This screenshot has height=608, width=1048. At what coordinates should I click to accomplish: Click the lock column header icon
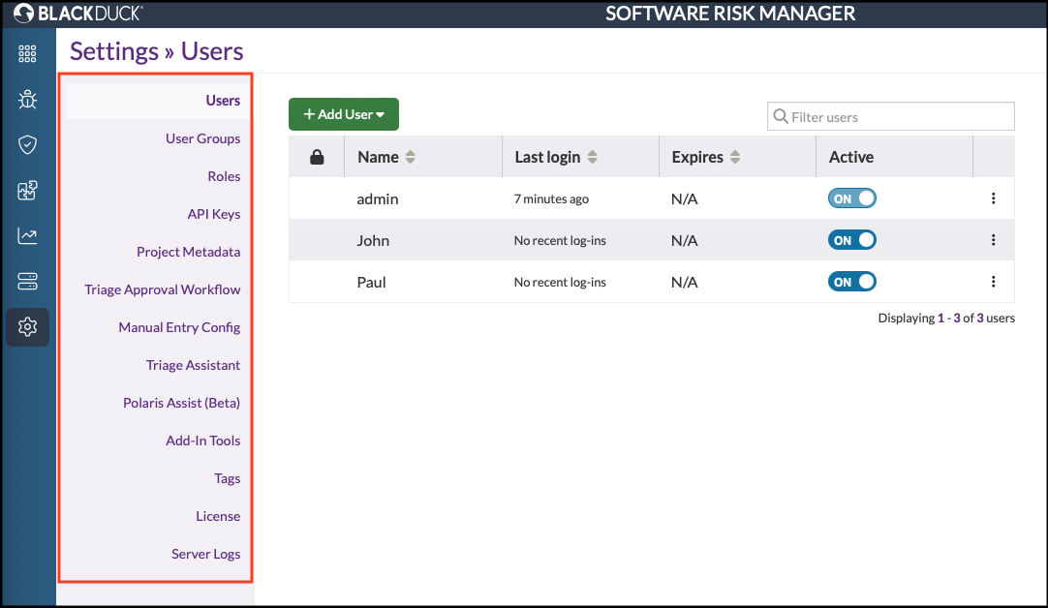(317, 157)
